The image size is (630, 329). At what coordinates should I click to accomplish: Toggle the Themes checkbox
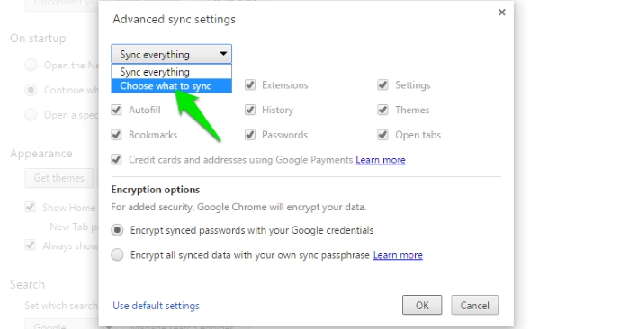tap(382, 110)
